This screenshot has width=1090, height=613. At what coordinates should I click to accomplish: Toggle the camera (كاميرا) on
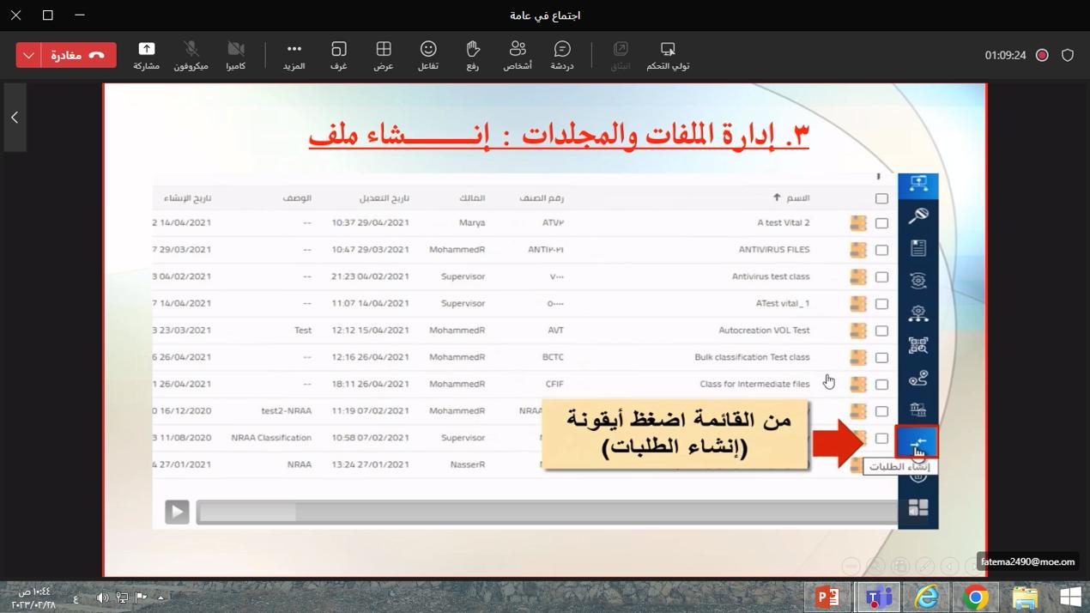pyautogui.click(x=236, y=55)
